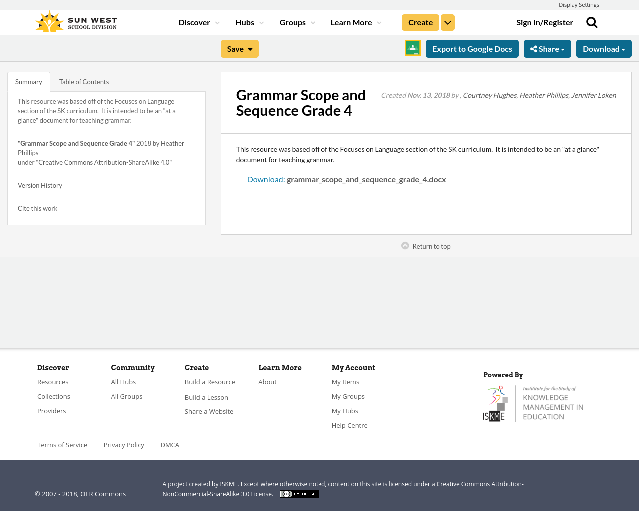Click the Google Classroom share icon
Viewport: 639px width, 511px height.
[412, 48]
